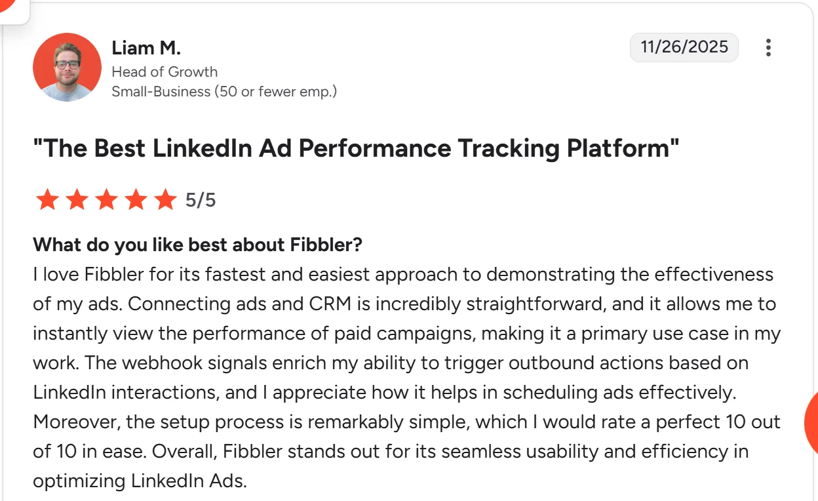
Task: Click the "What do you like best" heading
Action: point(197,245)
